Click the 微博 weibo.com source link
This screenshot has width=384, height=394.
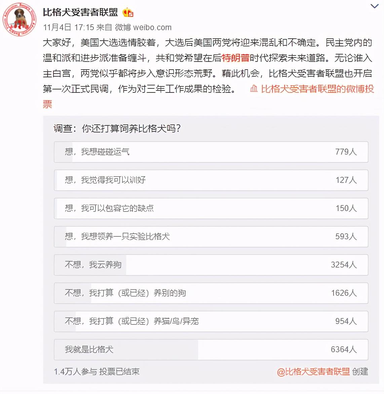pos(143,27)
